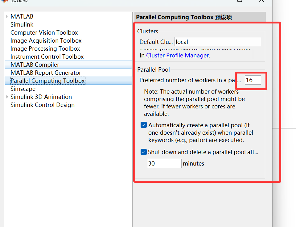The width and height of the screenshot is (296, 227).
Task: Toggle Shut down and delete parallel pool checkbox
Action: (144, 152)
